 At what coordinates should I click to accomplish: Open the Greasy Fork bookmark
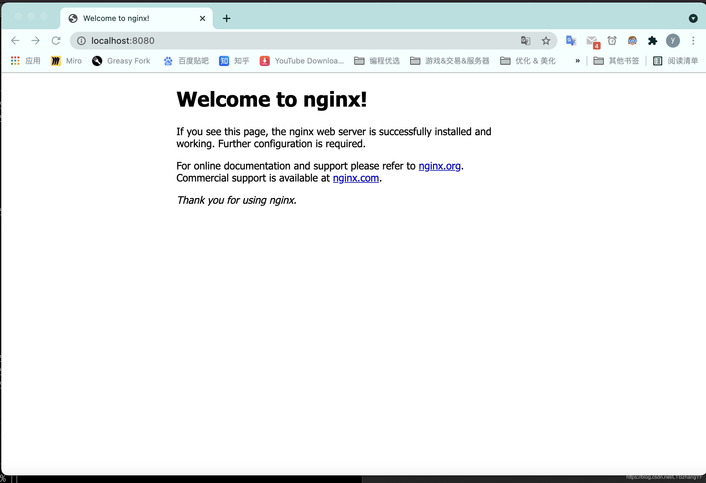tap(121, 61)
